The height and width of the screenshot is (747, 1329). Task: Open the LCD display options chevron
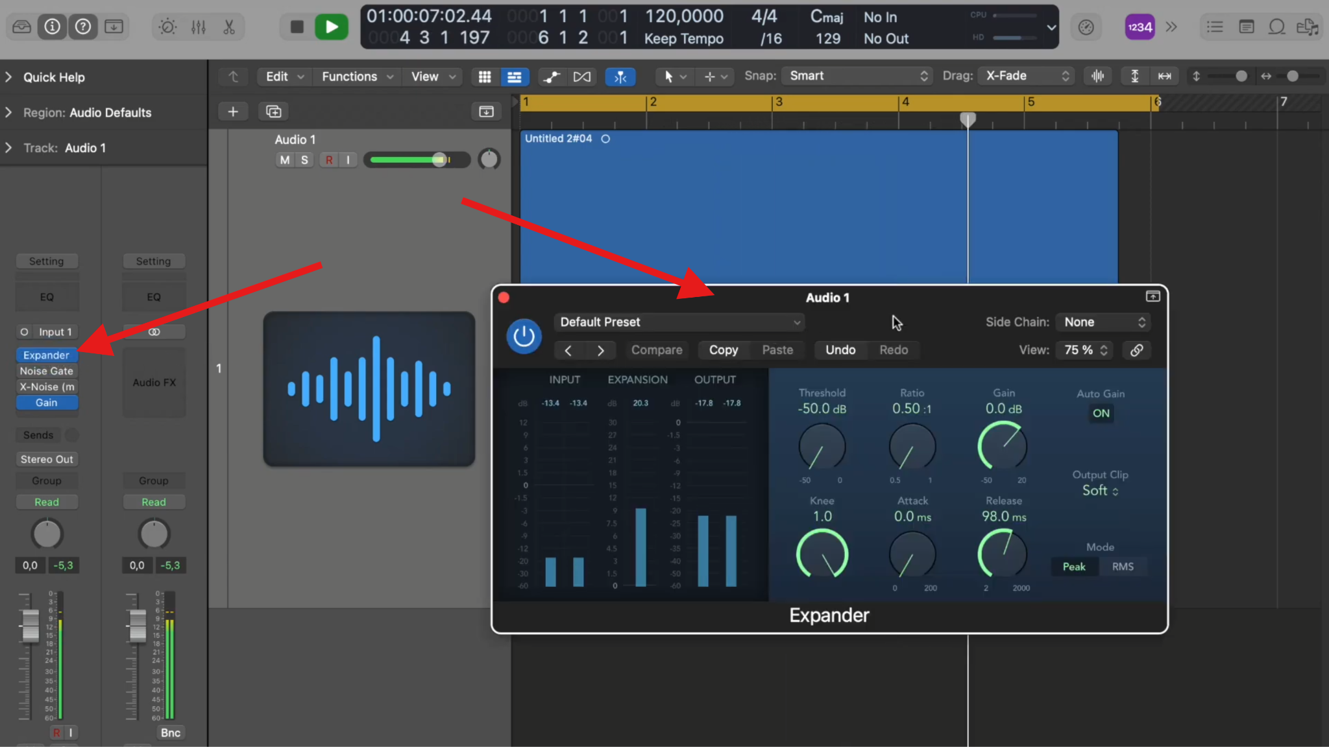click(1051, 27)
